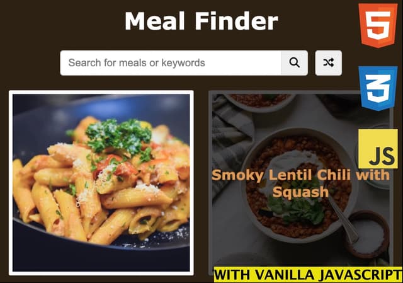
Task: Click the CSS3 logo
Action: [378, 88]
